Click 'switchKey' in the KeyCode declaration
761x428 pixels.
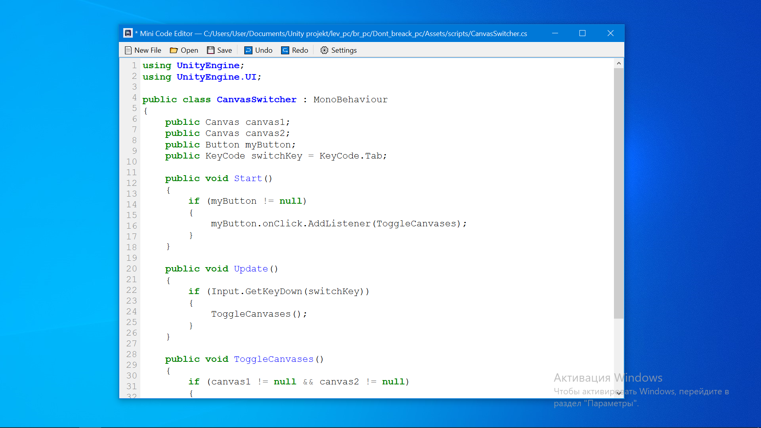(x=277, y=156)
